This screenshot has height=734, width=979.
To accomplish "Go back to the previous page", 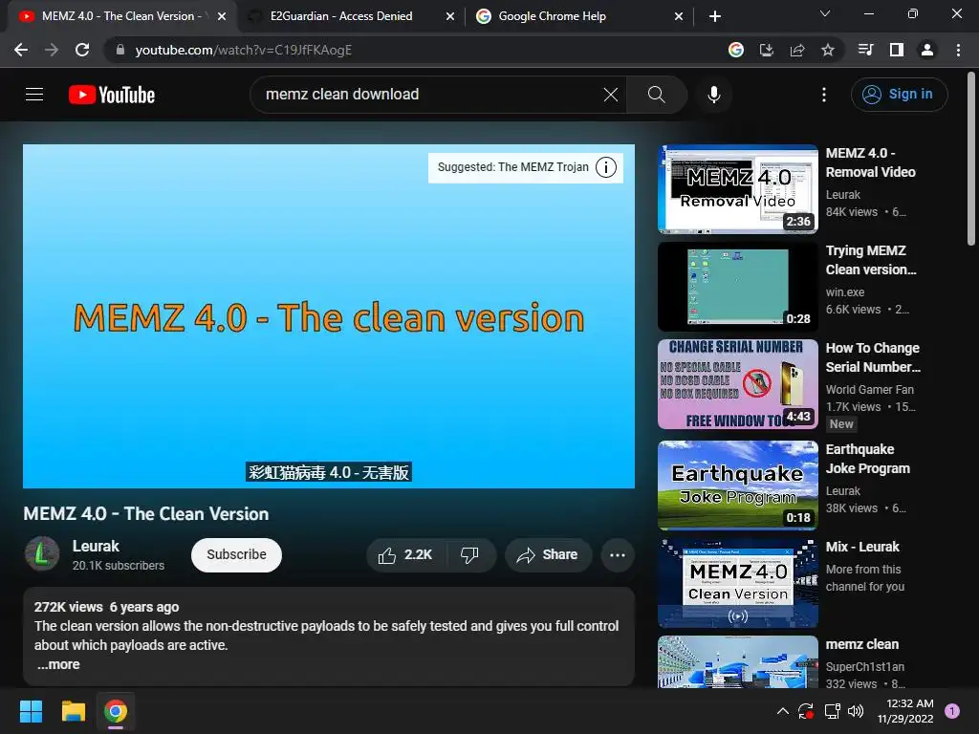I will click(x=21, y=50).
